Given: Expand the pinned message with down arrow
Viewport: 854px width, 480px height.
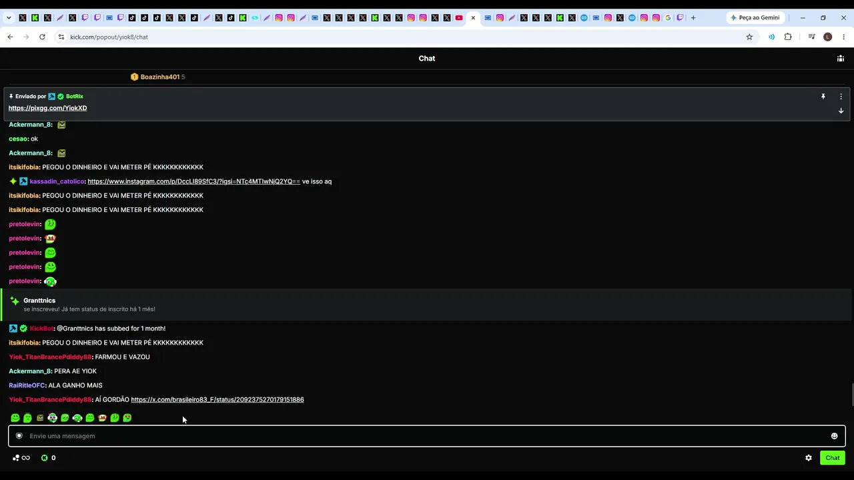Looking at the screenshot, I should click(841, 111).
